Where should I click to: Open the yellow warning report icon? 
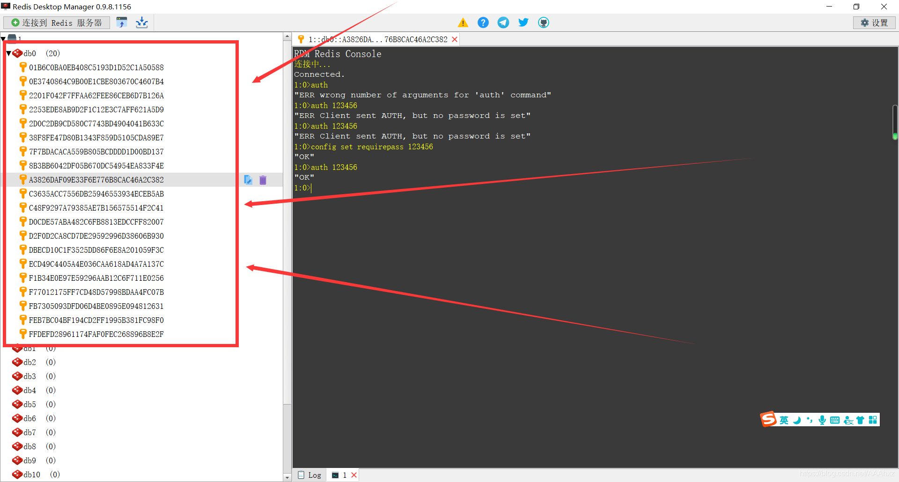[463, 22]
